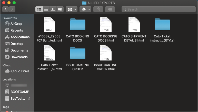This screenshot has height=112, width=198.
Task: Select the #16582_29003 F07 Bur...ted.html file icon
Action: 50,24
